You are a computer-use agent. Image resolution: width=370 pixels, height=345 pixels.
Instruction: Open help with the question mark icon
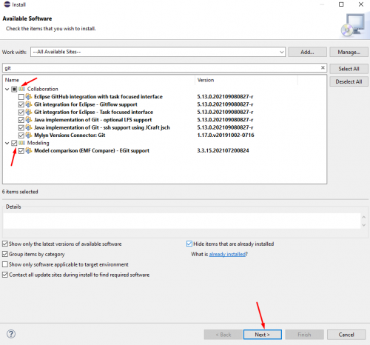click(x=11, y=334)
